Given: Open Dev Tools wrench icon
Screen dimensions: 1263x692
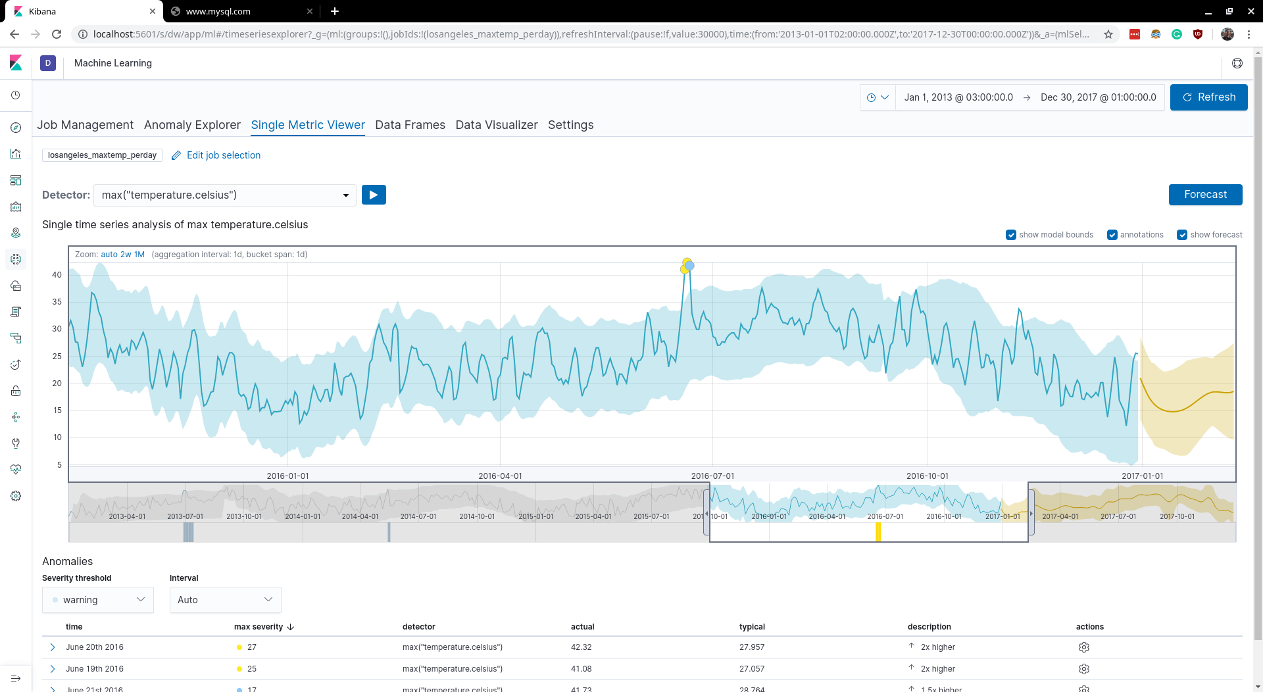Looking at the screenshot, I should pyautogui.click(x=16, y=443).
